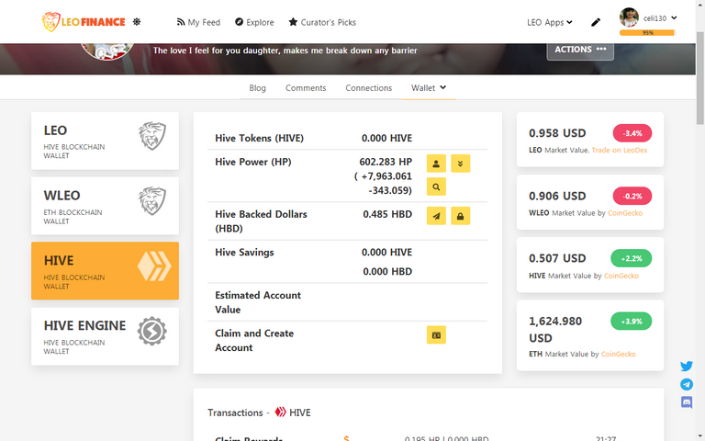Screen dimensions: 705x441
Task: Click the 0.958 USD LEO price
Action: tap(557, 133)
